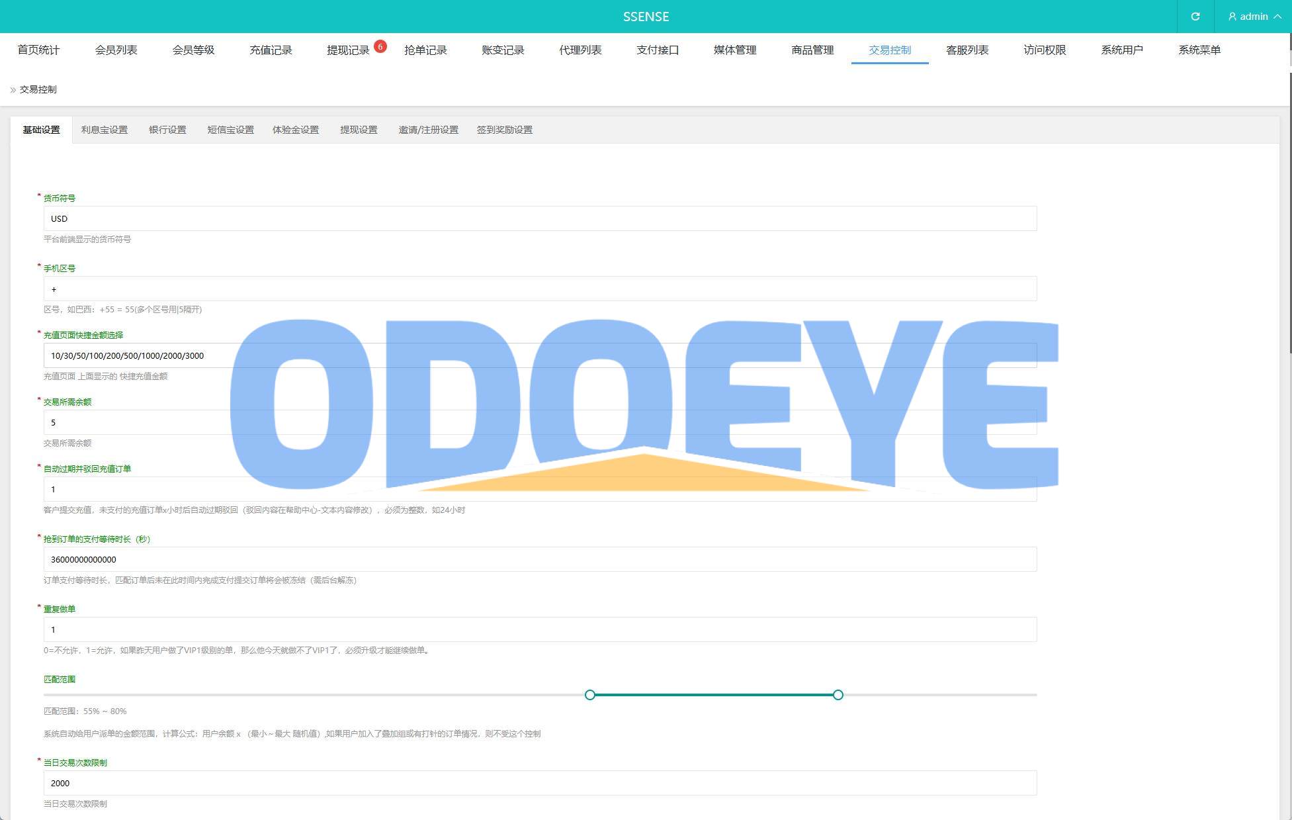Click the breadcrumb double-arrow icon

[13, 90]
